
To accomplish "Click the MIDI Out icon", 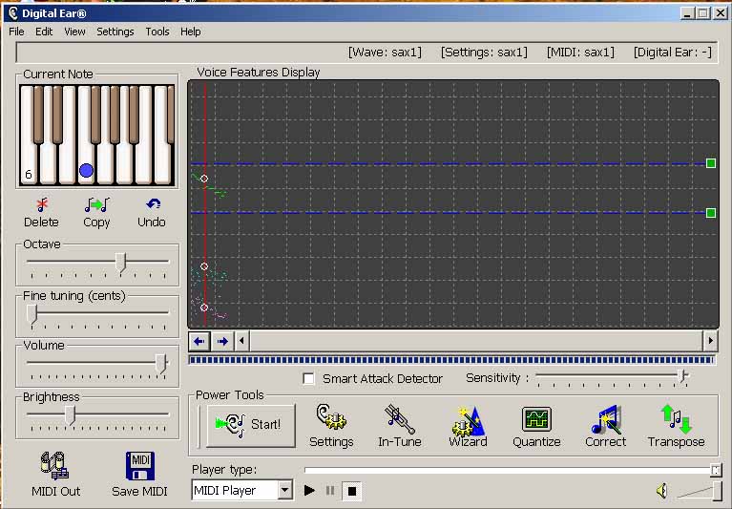I will (56, 466).
